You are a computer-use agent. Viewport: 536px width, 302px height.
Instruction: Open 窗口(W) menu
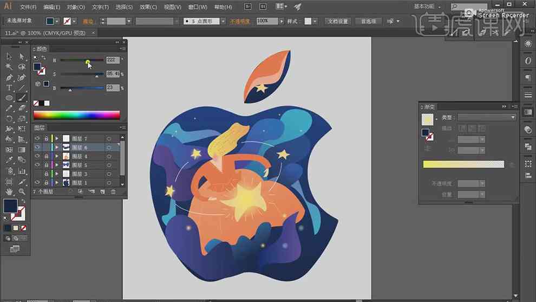click(x=198, y=7)
